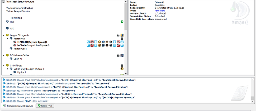The height and width of the screenshot is (111, 256).
Task: Select the AFK channel
Action: [12, 28]
